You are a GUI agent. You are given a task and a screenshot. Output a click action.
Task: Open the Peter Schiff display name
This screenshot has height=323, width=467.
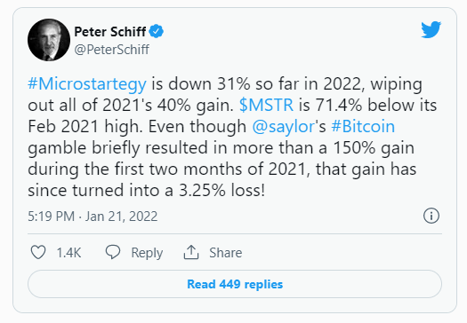point(110,31)
